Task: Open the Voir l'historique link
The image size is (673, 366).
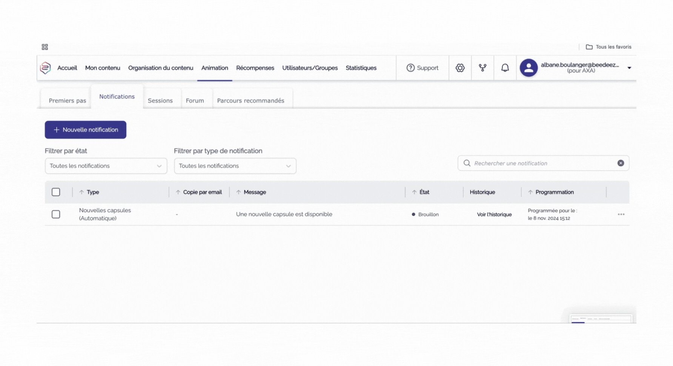Action: 494,215
